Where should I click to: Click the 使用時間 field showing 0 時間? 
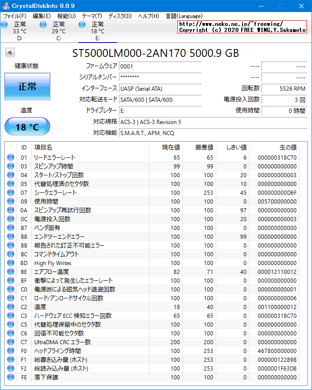pos(284,111)
